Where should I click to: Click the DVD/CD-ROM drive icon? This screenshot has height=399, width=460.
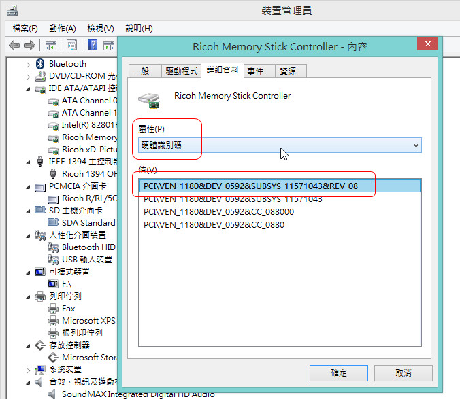[x=40, y=76]
